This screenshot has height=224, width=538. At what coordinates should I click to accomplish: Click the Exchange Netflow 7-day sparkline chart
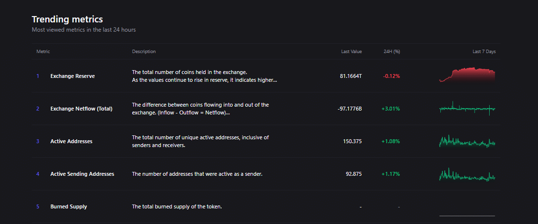click(x=467, y=109)
